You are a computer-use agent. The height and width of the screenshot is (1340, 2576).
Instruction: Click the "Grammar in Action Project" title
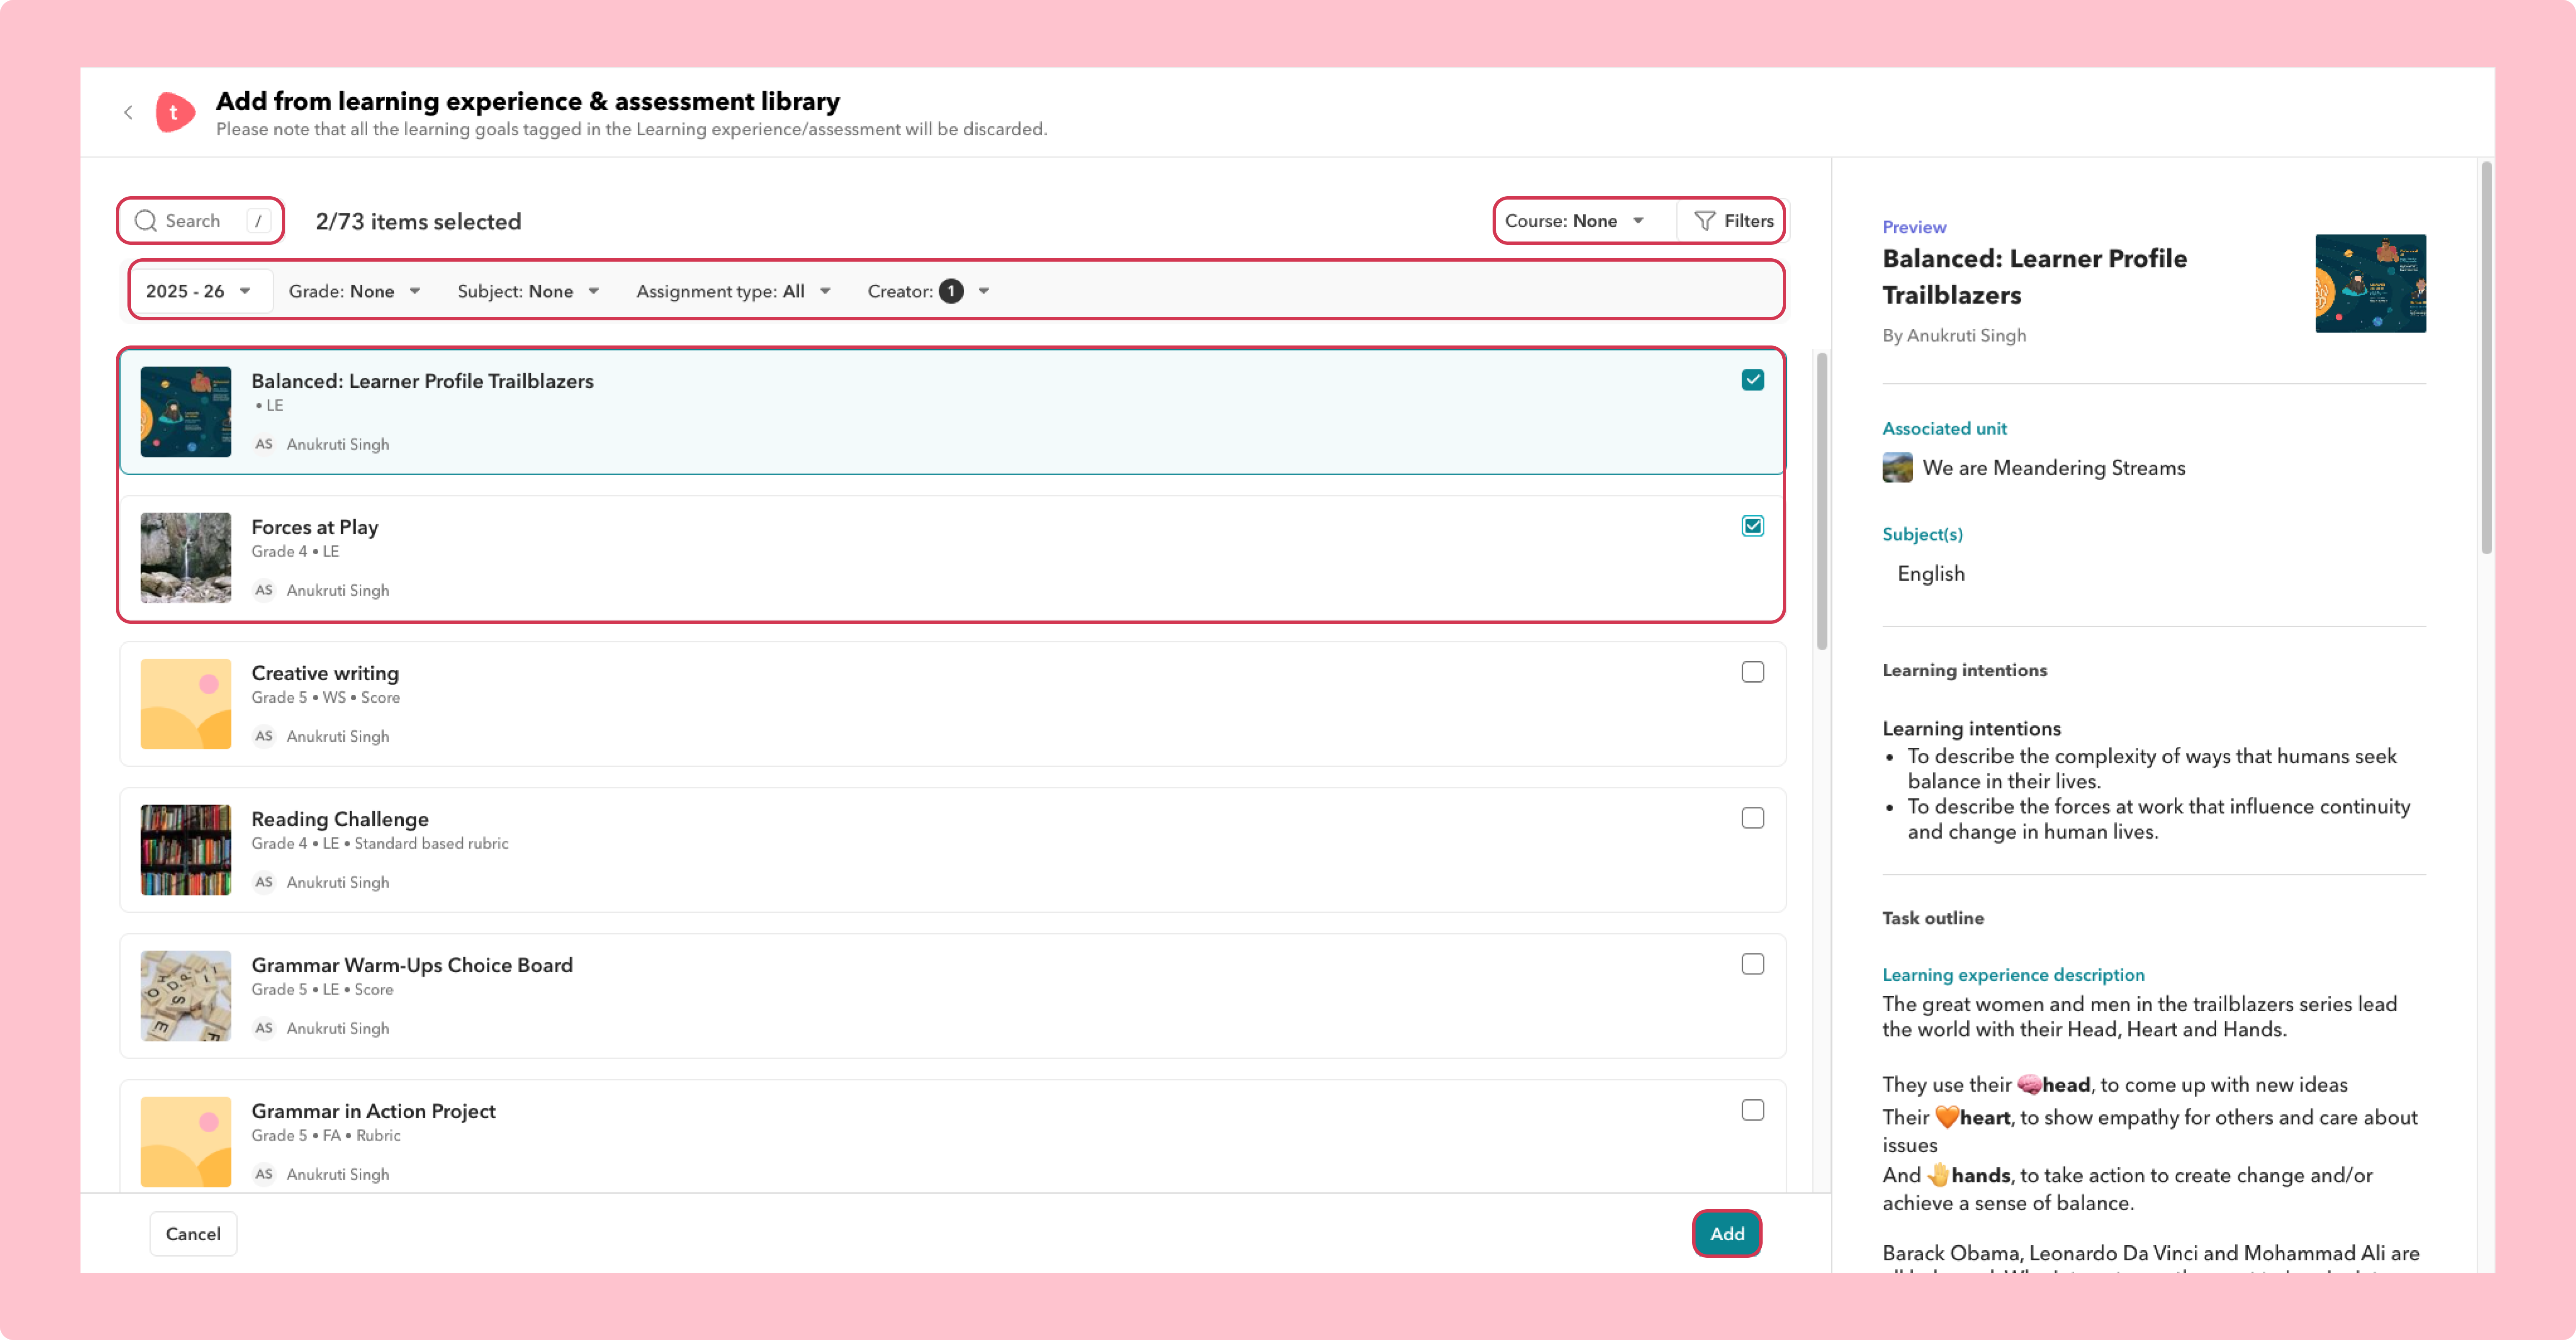[x=374, y=1111]
